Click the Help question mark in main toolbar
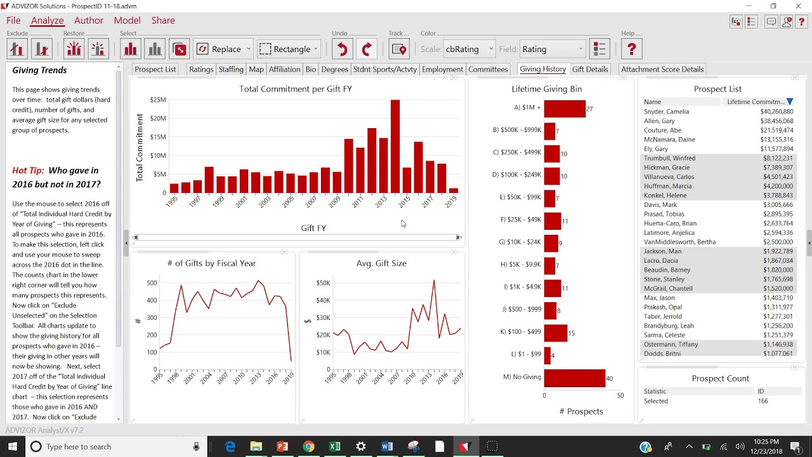812x457 pixels. click(x=632, y=49)
